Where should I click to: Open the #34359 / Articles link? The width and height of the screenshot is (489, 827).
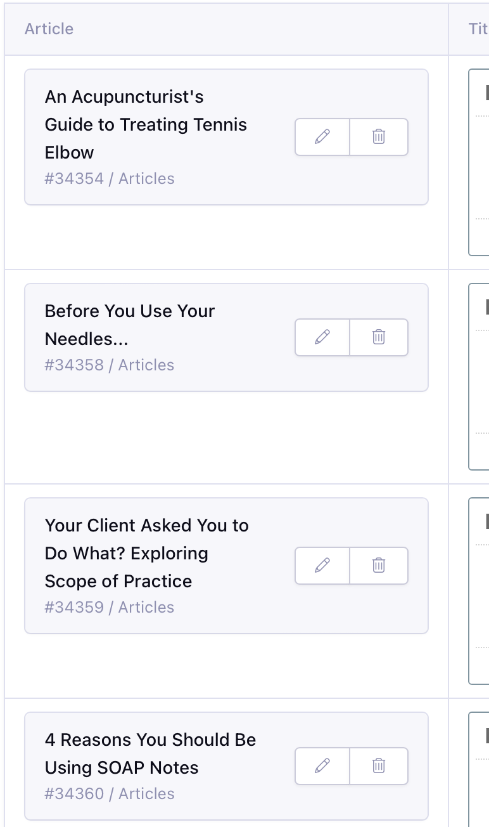tap(109, 607)
